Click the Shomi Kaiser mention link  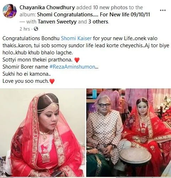76,38
